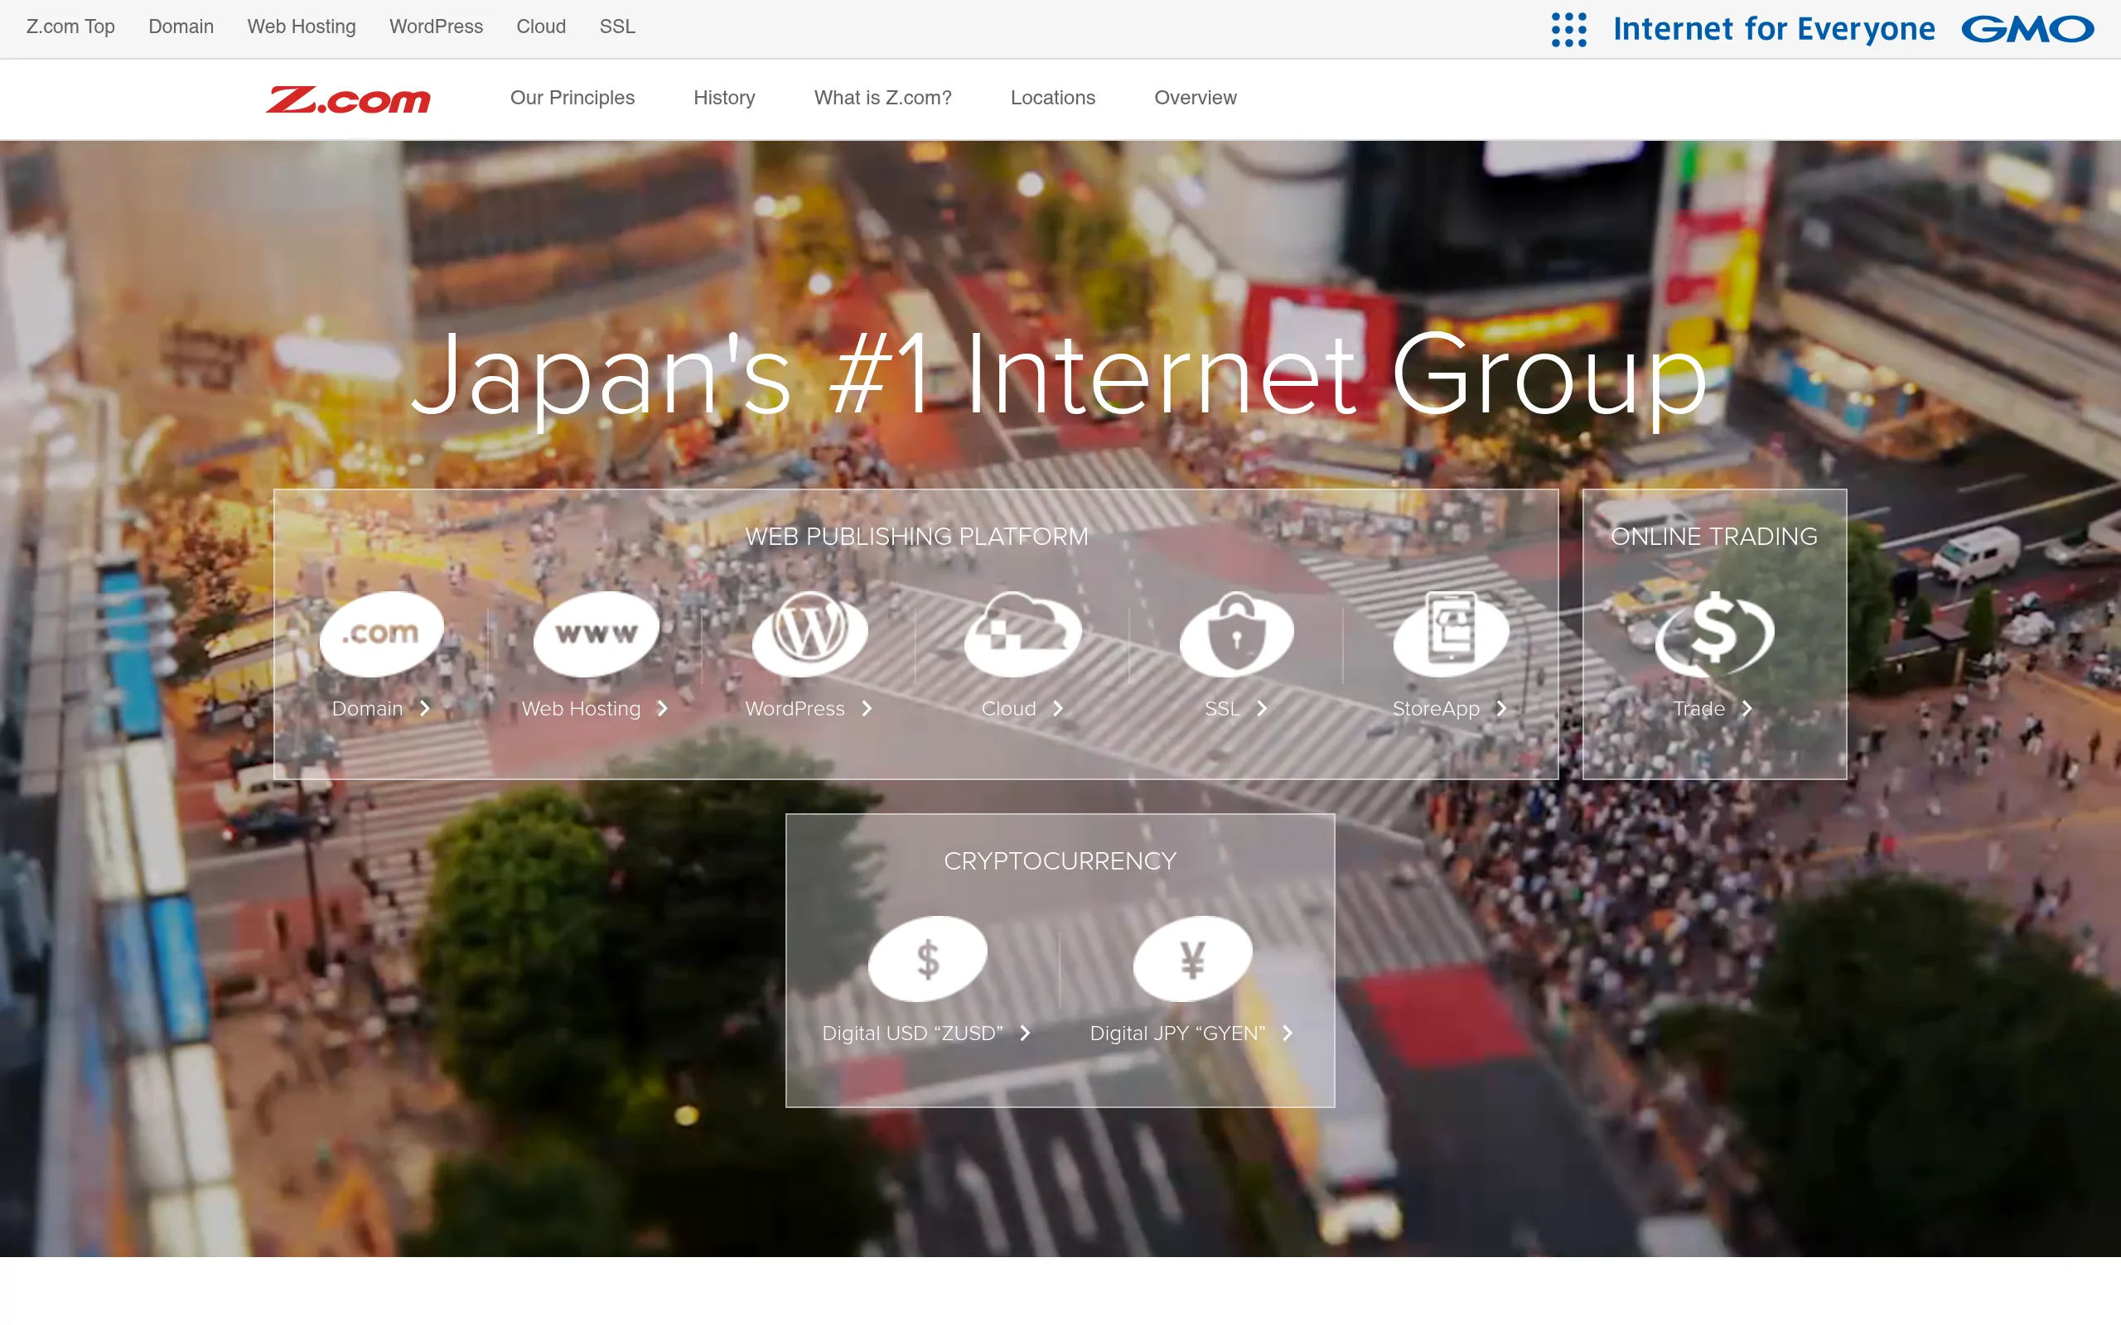Viewport: 2121px width, 1325px height.
Task: Click the chevron next to WordPress label
Action: coord(867,708)
